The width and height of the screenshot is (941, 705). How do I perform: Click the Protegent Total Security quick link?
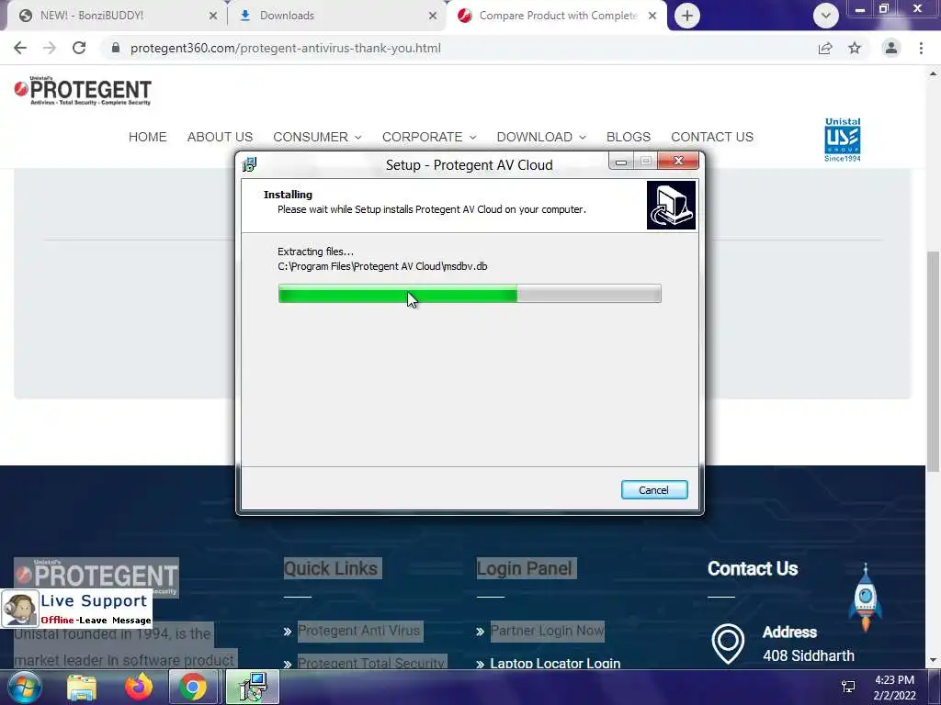coord(371,663)
